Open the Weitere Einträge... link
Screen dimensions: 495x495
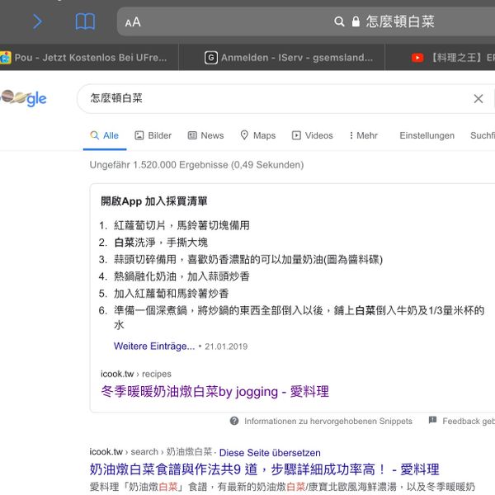tap(154, 346)
